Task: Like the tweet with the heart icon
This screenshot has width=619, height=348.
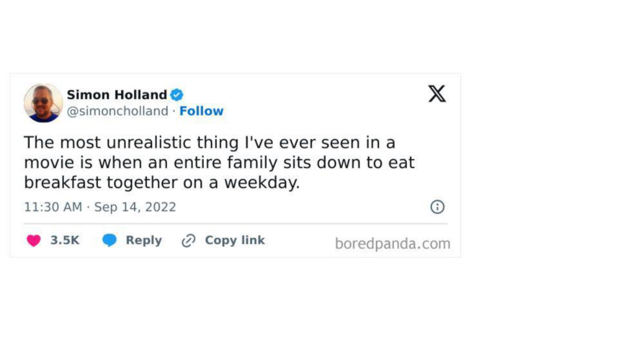Action: [34, 241]
